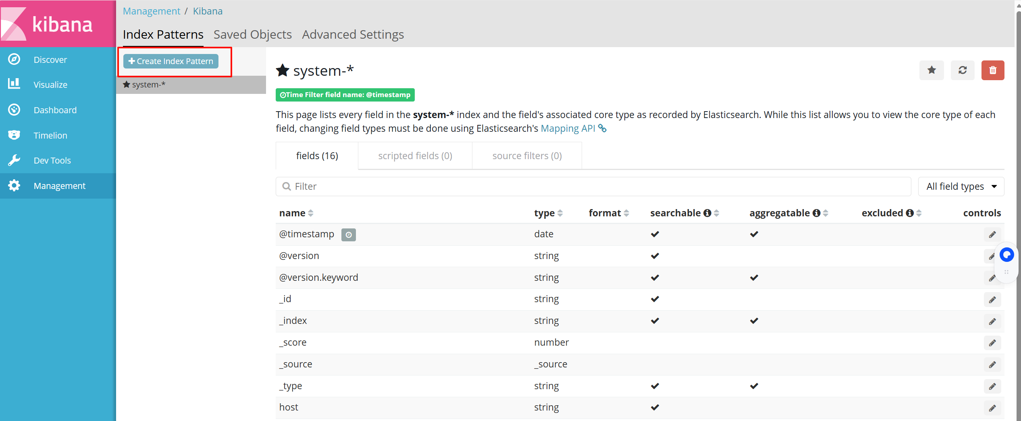Click the floating blue chat bubble icon
Viewport: 1021px width, 421px height.
tap(1006, 255)
